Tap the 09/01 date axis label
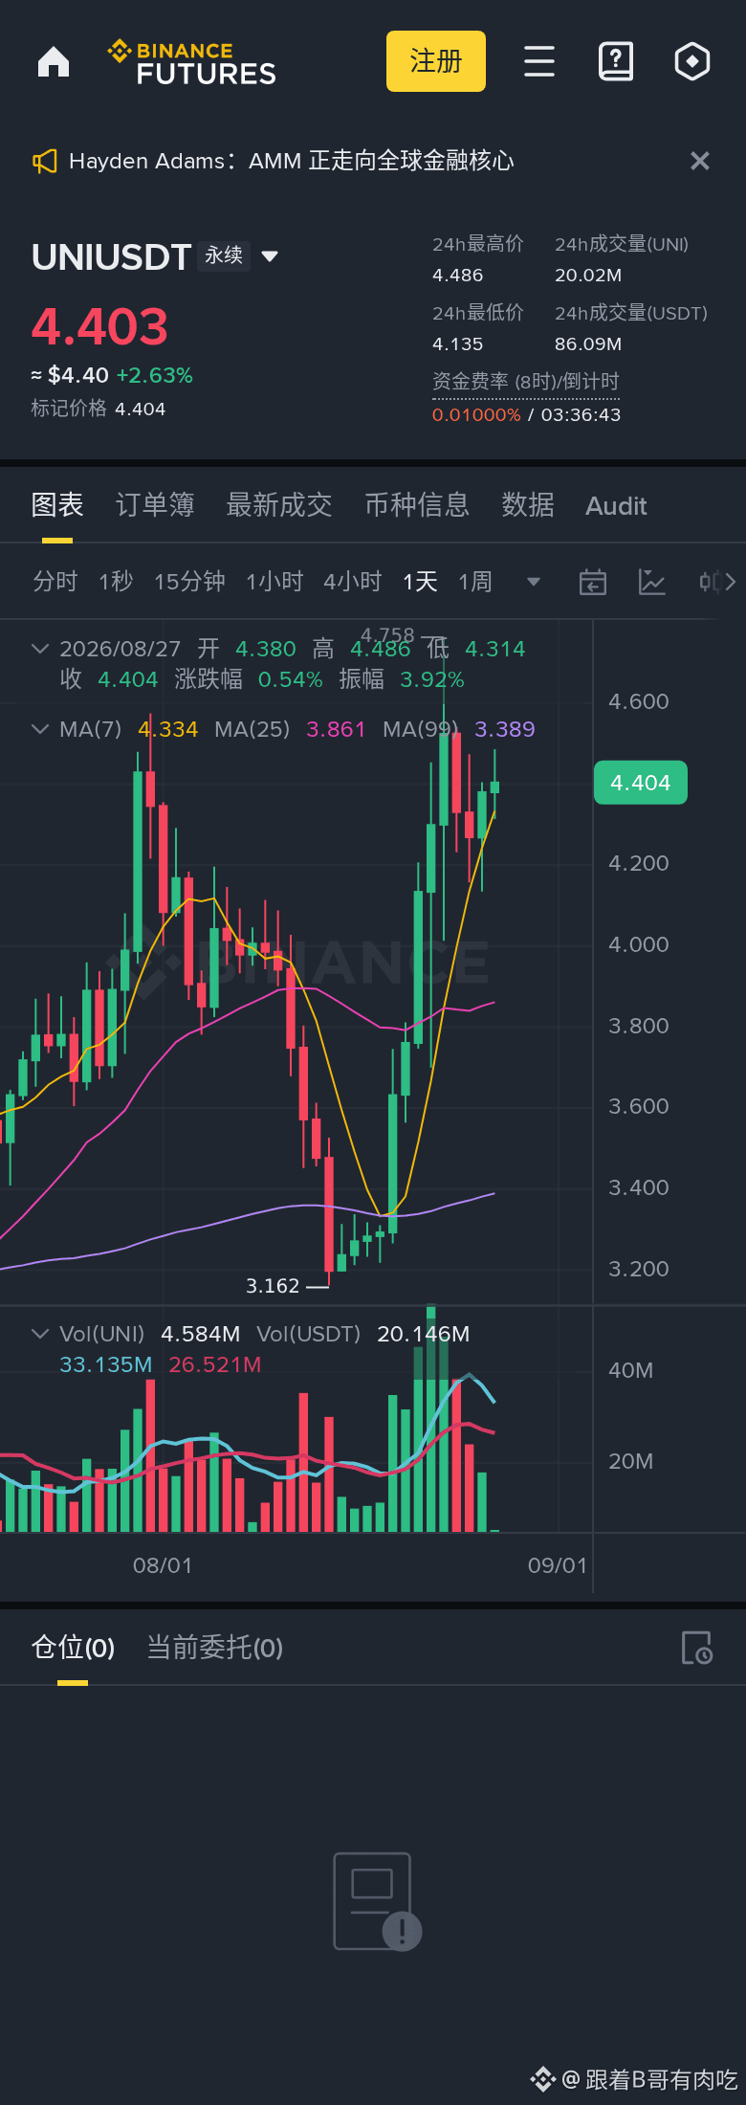The height and width of the screenshot is (2105, 746). pyautogui.click(x=558, y=1565)
